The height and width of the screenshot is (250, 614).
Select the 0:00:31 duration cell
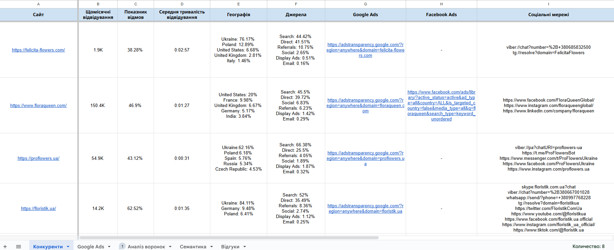182,158
